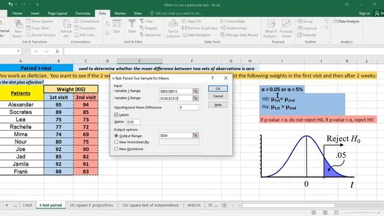Screen dimensions: 384x216
Task: Open Consolidate in Data Tools
Action: click(233, 22)
